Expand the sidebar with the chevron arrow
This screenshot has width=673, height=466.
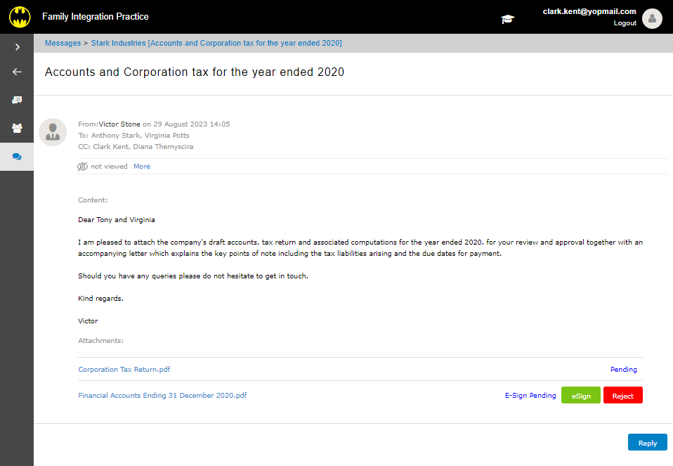coord(17,47)
